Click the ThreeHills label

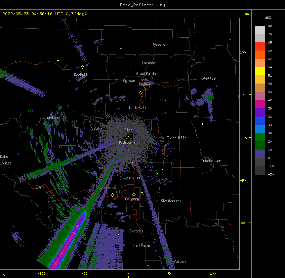[177, 138]
